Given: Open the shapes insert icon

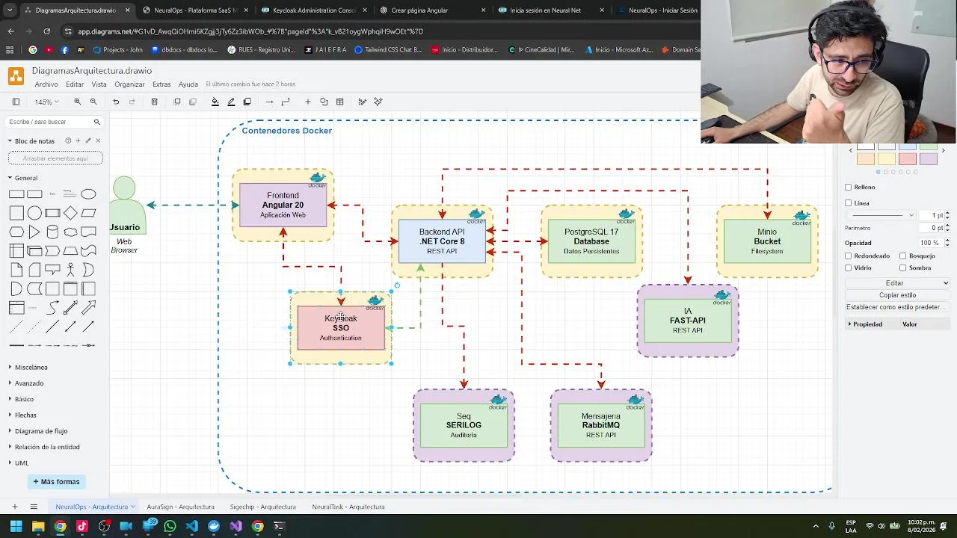Looking at the screenshot, I should tap(324, 102).
